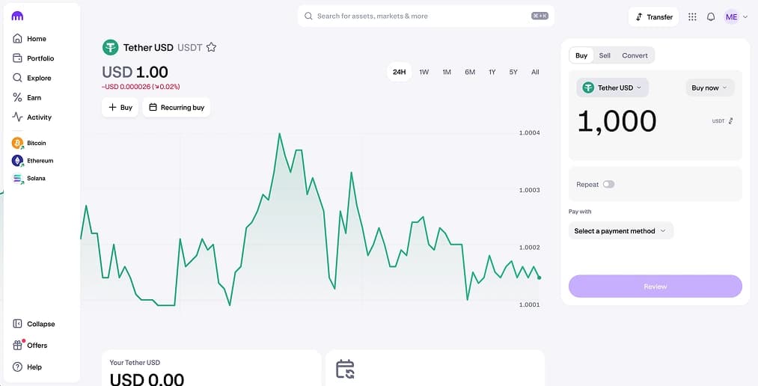Viewport: 758px width, 386px height.
Task: Click the Kraken logo icon
Action: (17, 16)
